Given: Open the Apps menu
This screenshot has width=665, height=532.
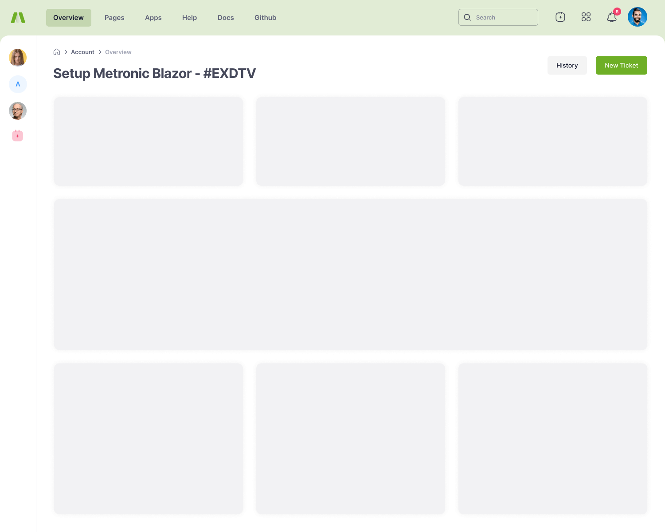Looking at the screenshot, I should (x=153, y=18).
